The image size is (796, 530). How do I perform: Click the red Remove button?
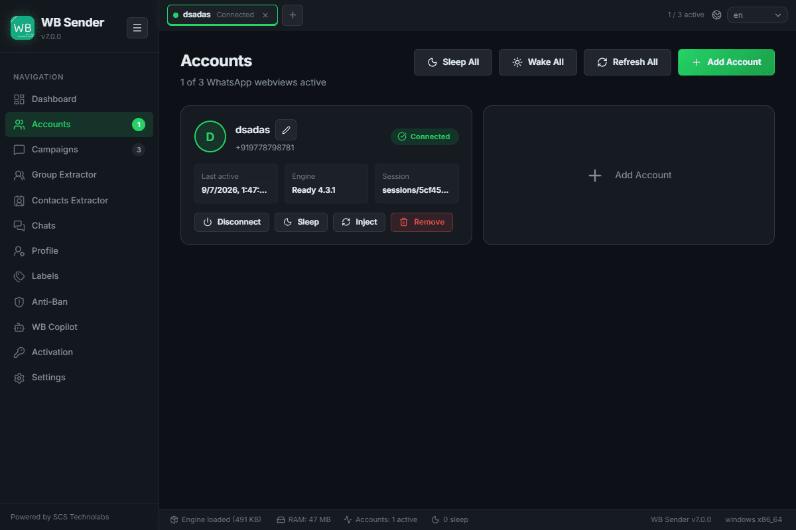click(x=422, y=222)
